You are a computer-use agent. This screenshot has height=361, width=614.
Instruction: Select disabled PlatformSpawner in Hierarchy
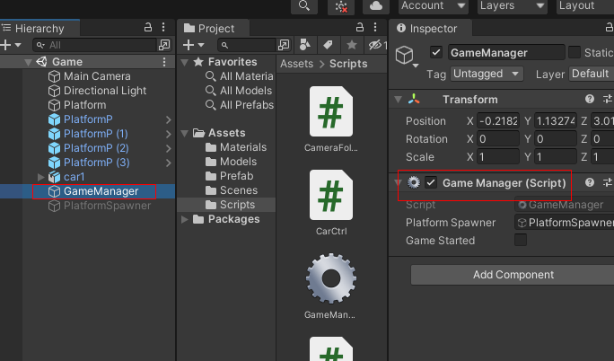107,206
